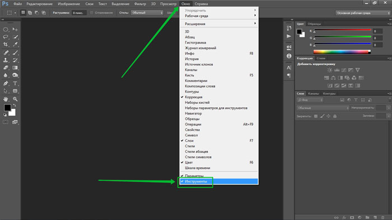Open the Заливка fill dropdown arrow

(x=388, y=116)
